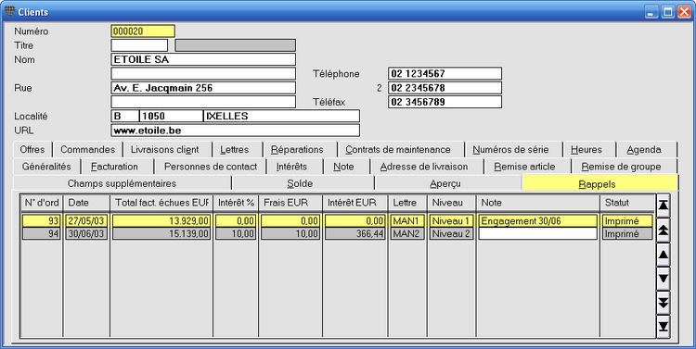View the Personnes de contact tab

(211, 167)
